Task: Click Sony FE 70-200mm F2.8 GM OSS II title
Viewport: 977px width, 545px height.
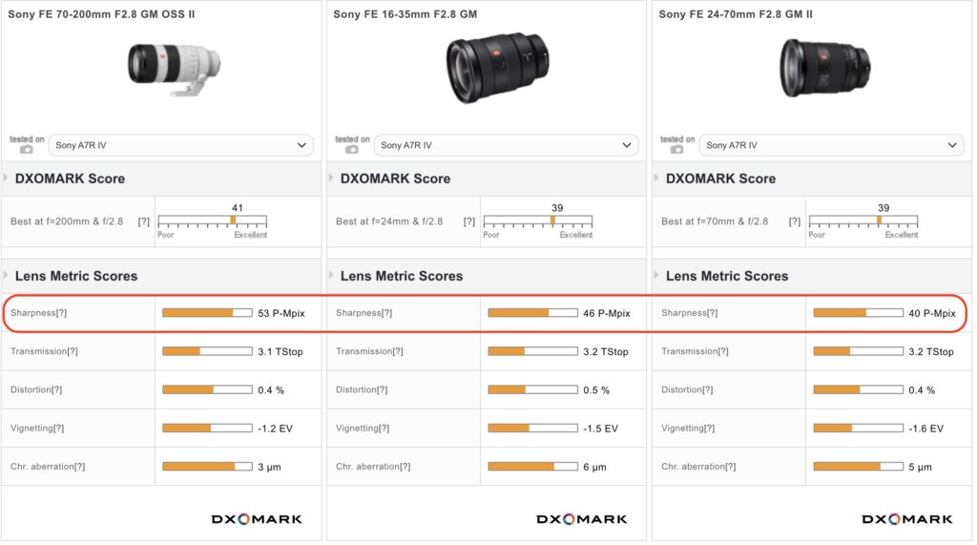Action: click(x=101, y=13)
